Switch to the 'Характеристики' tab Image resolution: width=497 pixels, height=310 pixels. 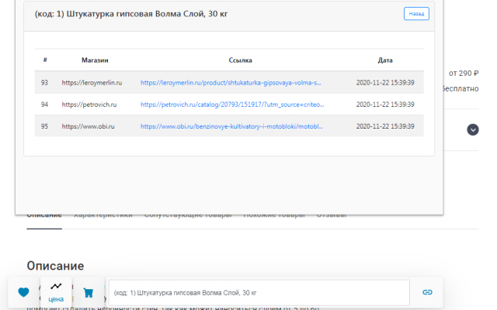coord(103,215)
